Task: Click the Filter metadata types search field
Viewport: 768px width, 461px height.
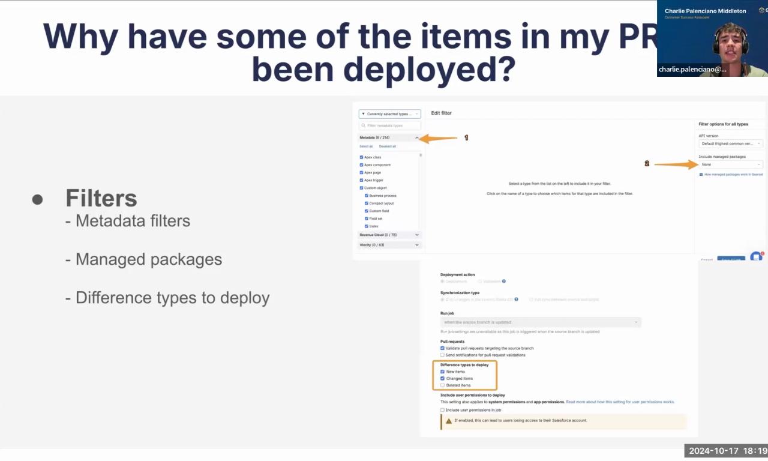Action: 389,125
